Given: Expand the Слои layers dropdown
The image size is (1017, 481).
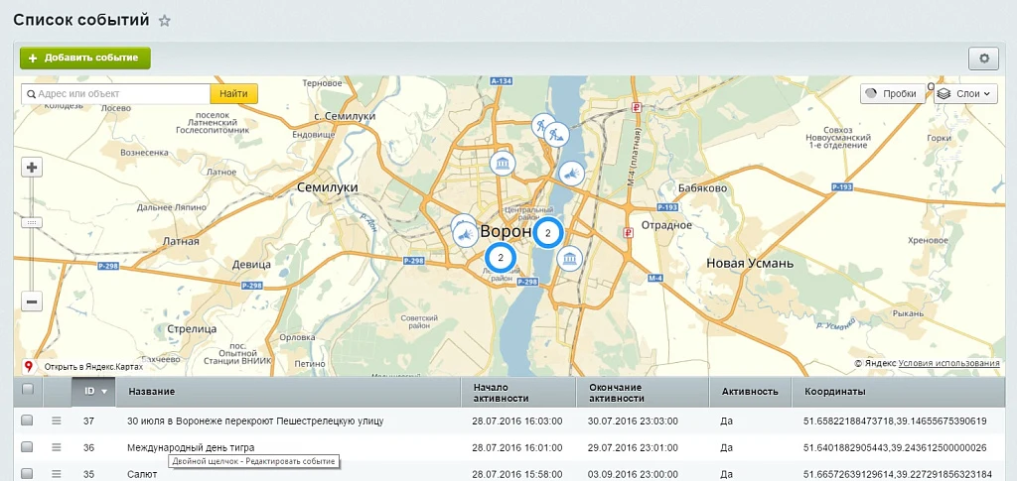Looking at the screenshot, I should coord(965,94).
